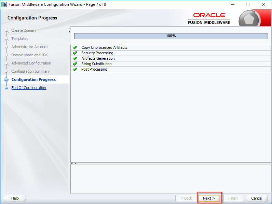
Task: Minimize the Configuration Wizard window
Action: (233, 4)
